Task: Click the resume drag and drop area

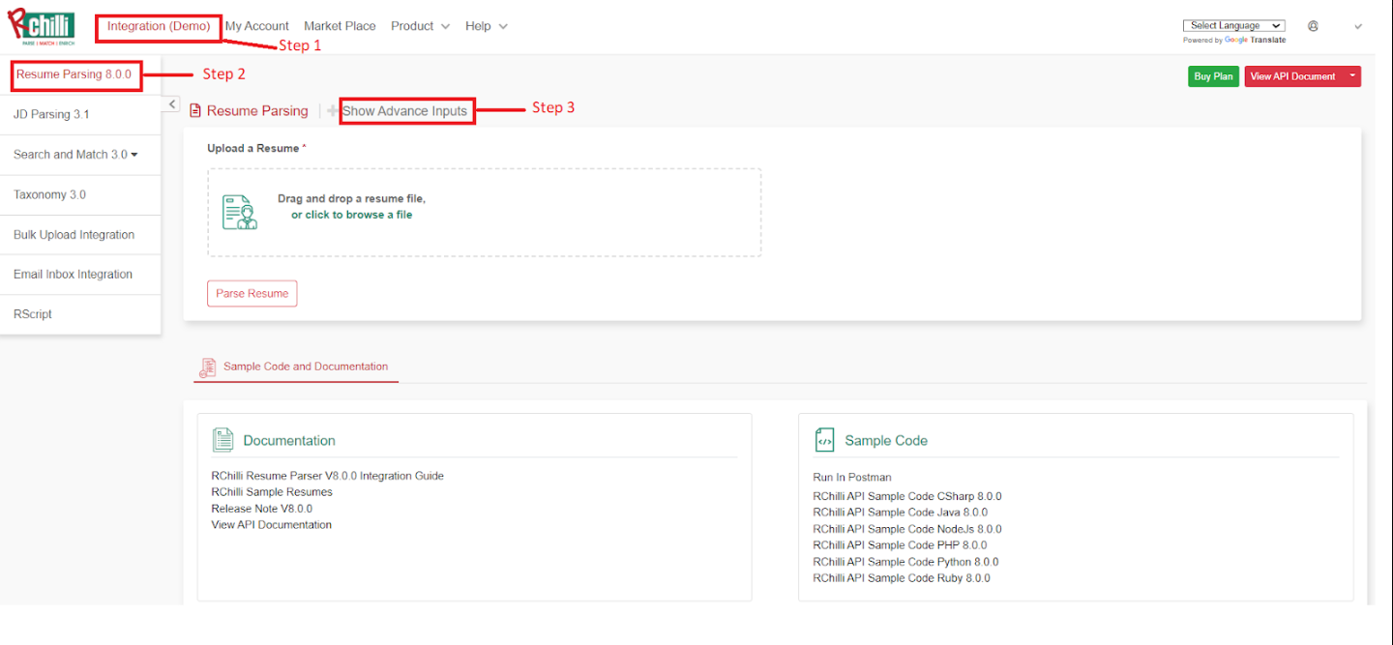Action: coord(484,213)
